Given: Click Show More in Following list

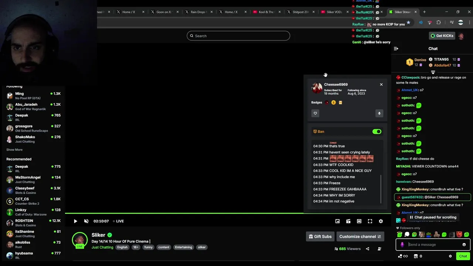Looking at the screenshot, I should pos(14,150).
